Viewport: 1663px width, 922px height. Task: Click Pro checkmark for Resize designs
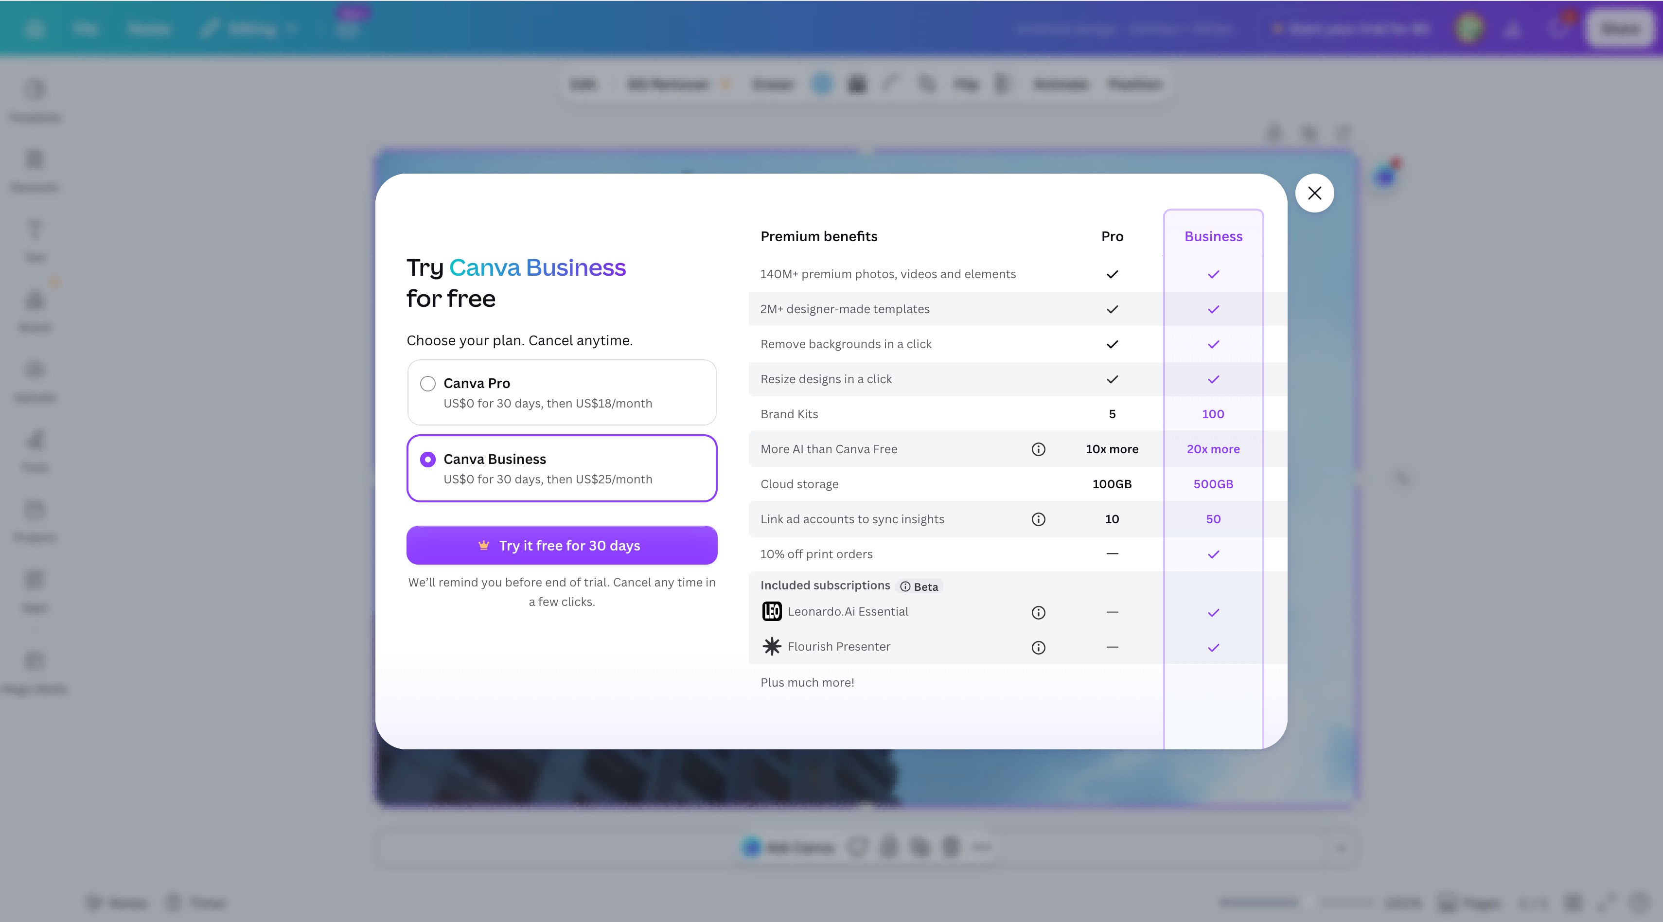point(1112,379)
